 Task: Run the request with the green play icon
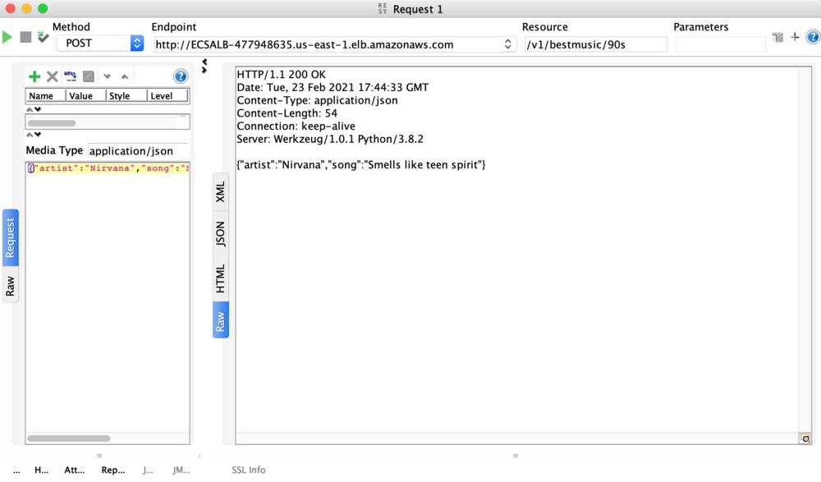coord(6,37)
